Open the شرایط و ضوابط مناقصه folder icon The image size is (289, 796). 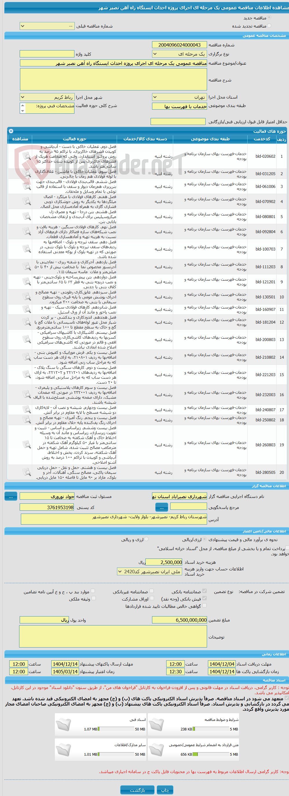point(156,725)
